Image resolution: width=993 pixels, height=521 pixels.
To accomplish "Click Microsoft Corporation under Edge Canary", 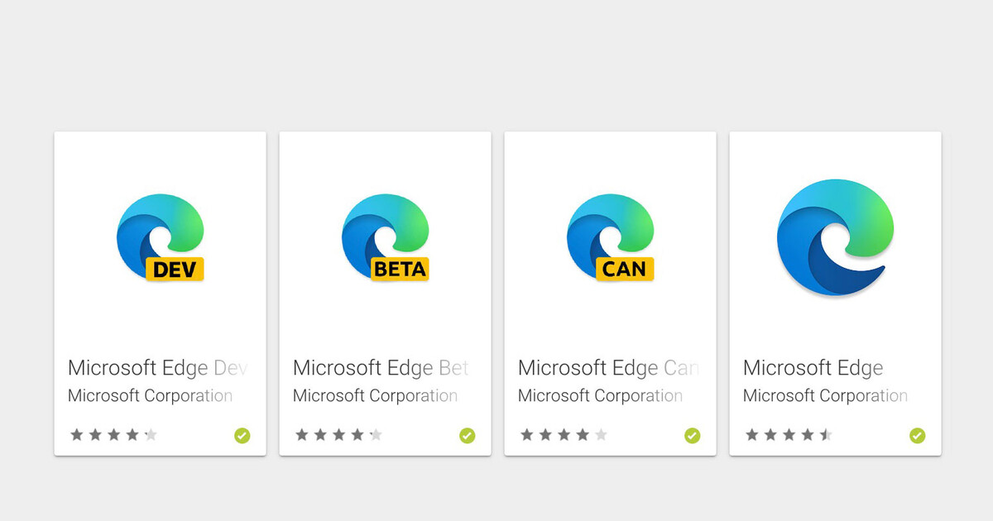I will click(600, 396).
